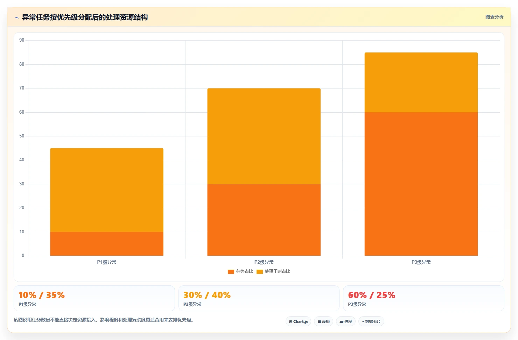Select the Chart.js tag
This screenshot has height=340, width=518.
point(298,321)
